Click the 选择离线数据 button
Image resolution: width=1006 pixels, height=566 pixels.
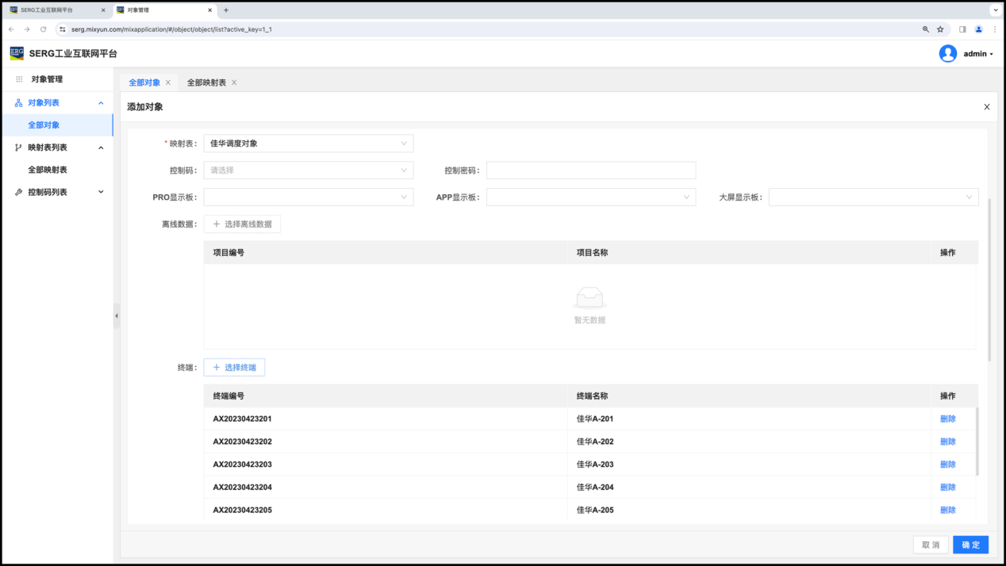click(x=242, y=224)
